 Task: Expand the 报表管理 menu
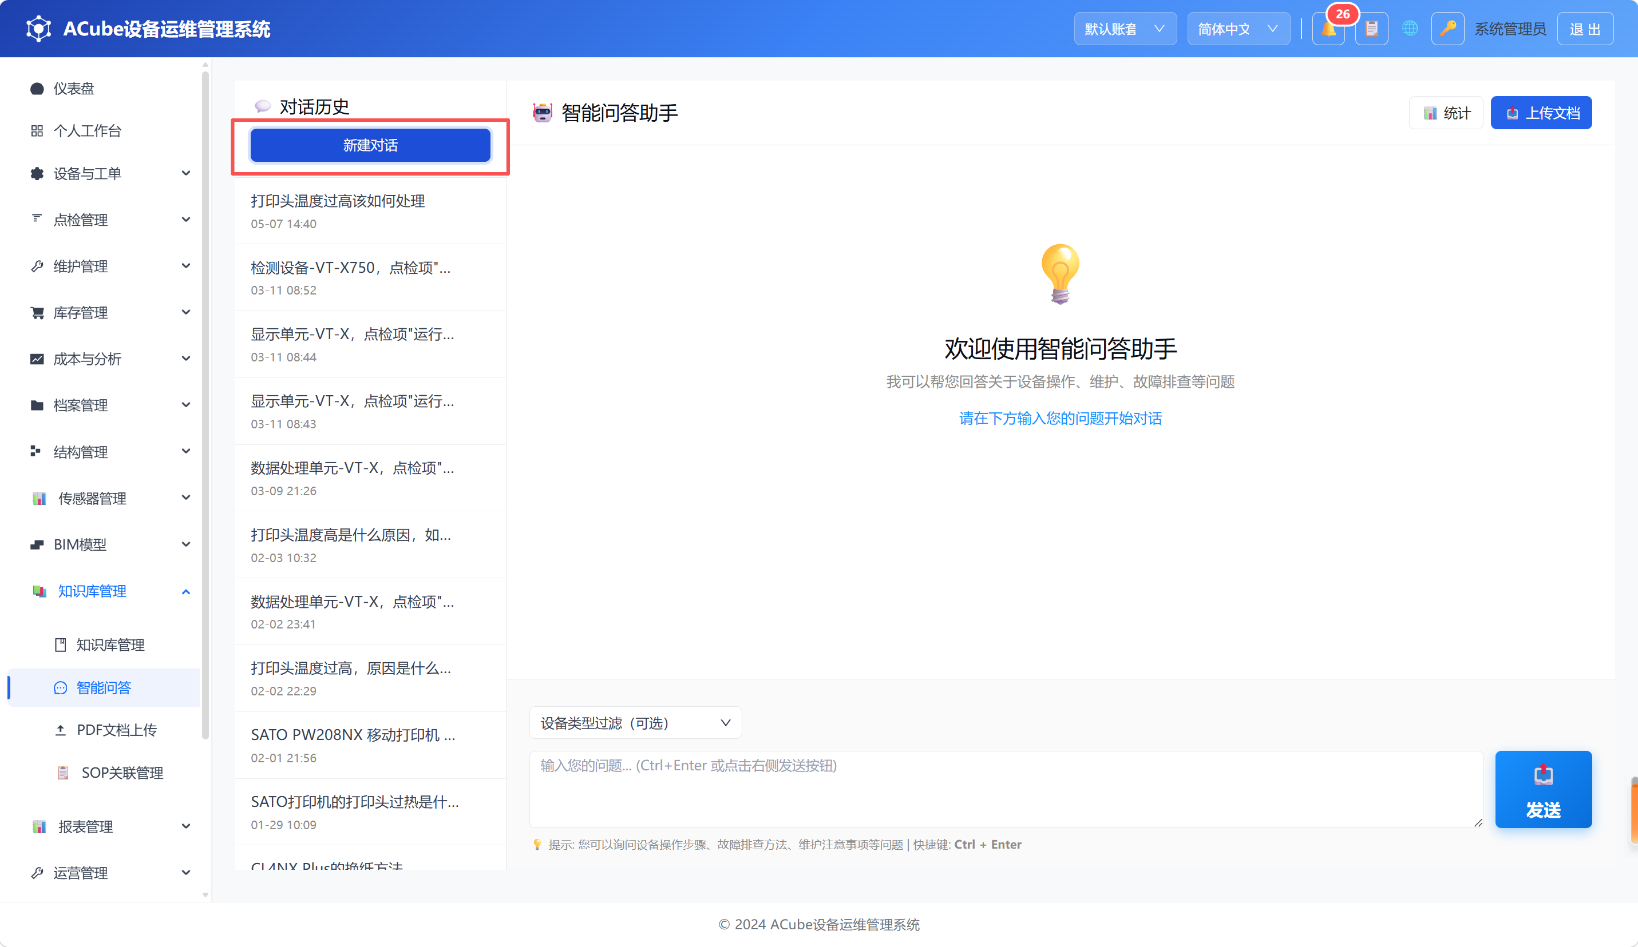tap(104, 827)
